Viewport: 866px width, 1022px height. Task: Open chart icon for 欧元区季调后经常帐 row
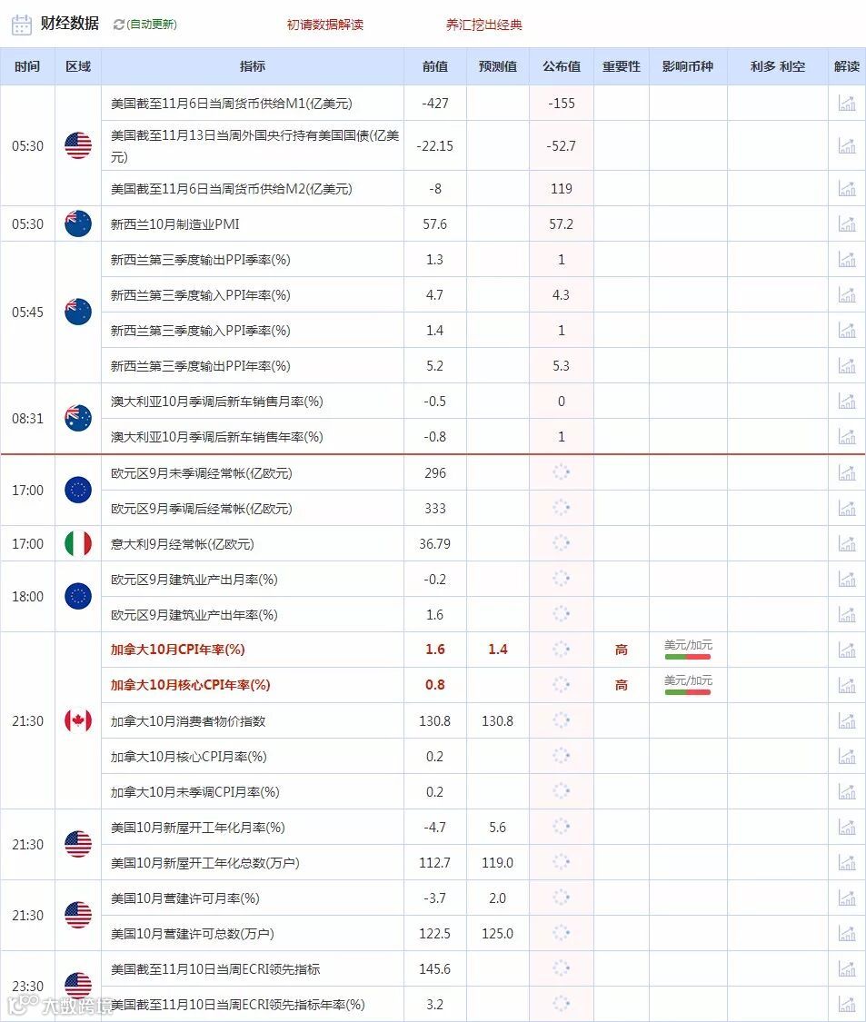click(846, 508)
